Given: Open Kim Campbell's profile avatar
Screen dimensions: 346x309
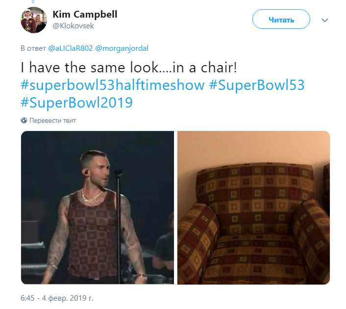Looking at the screenshot, I should (33, 20).
